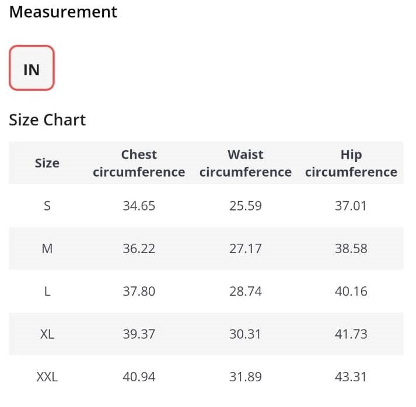The height and width of the screenshot is (407, 416).
Task: Choose the M size row label
Action: pyautogui.click(x=47, y=248)
